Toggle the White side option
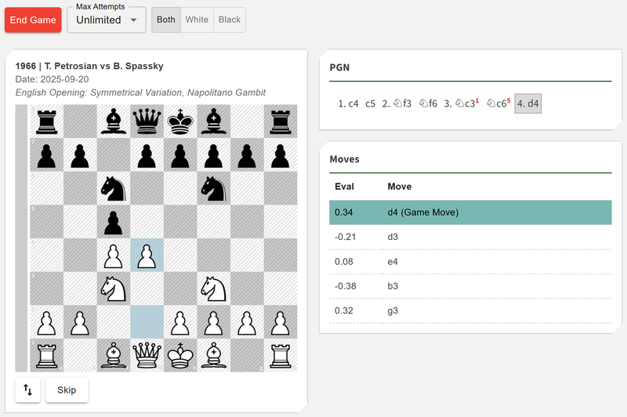The height and width of the screenshot is (417, 627). click(x=197, y=20)
